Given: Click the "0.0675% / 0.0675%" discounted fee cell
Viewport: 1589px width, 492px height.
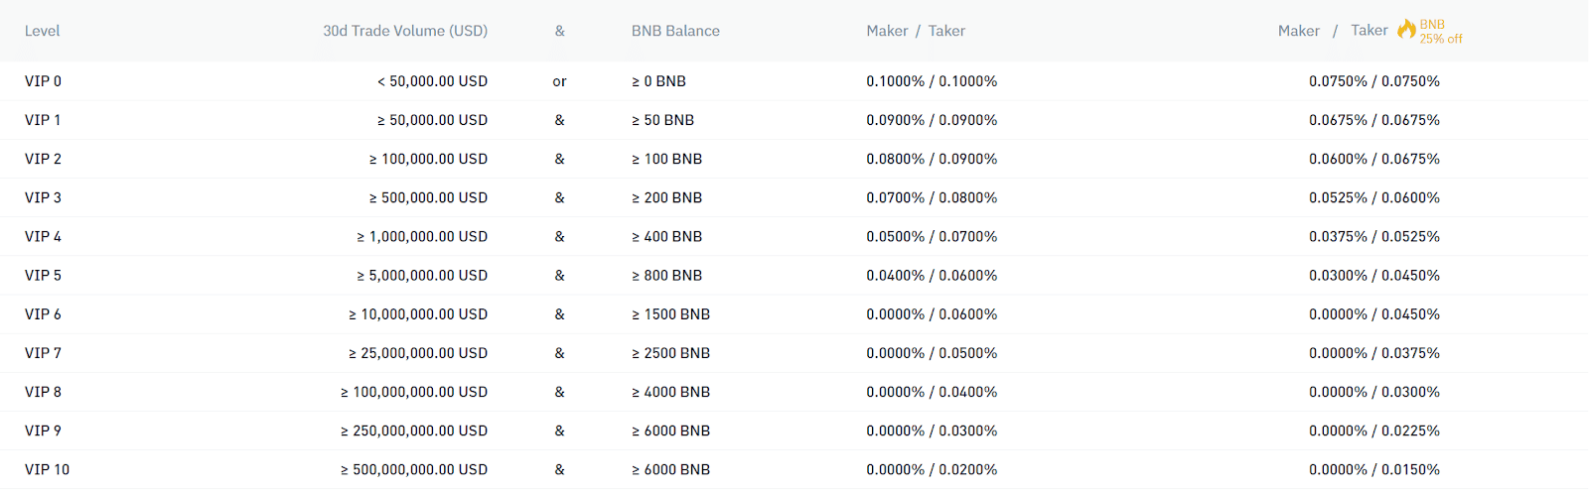Looking at the screenshot, I should click(1374, 120).
